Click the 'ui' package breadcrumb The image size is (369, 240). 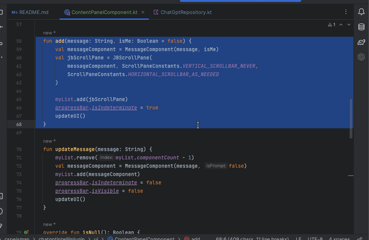pyautogui.click(x=96, y=238)
